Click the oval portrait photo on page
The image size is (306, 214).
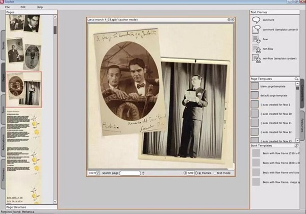pyautogui.click(x=130, y=81)
